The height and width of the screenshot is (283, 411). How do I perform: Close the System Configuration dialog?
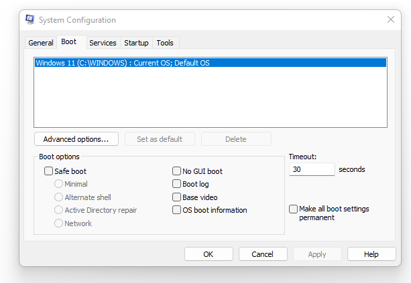(x=391, y=19)
